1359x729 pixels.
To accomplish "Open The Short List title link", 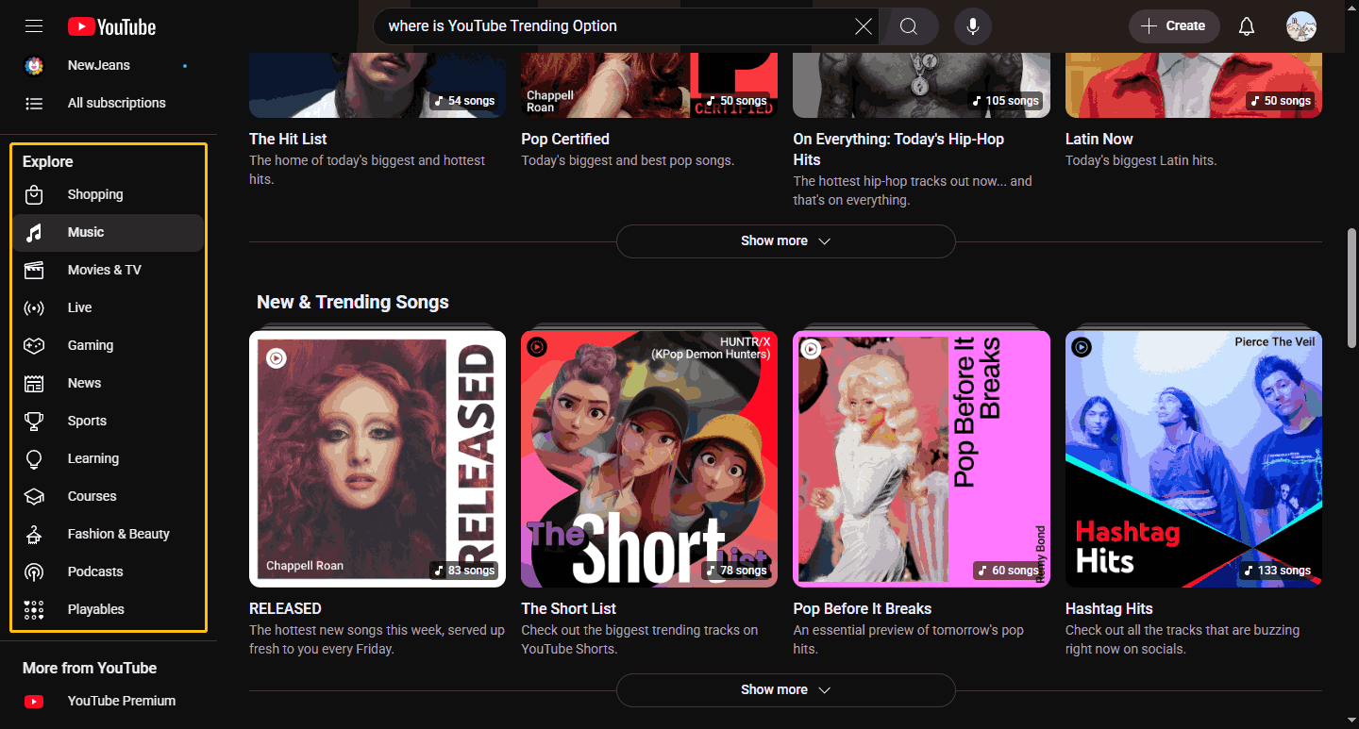I will 568,608.
